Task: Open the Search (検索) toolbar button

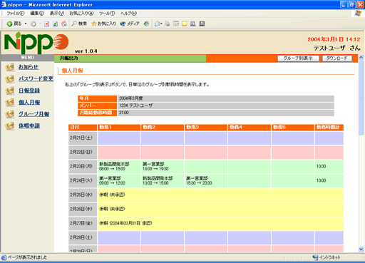Action: (x=79, y=24)
